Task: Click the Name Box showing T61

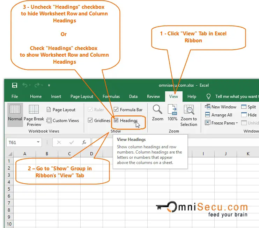Action: (24, 142)
